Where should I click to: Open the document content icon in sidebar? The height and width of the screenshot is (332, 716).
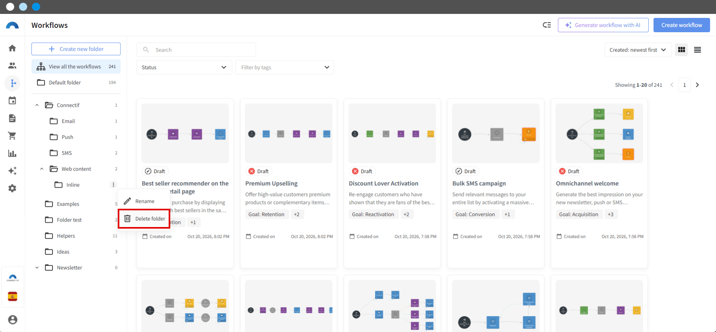pyautogui.click(x=12, y=118)
